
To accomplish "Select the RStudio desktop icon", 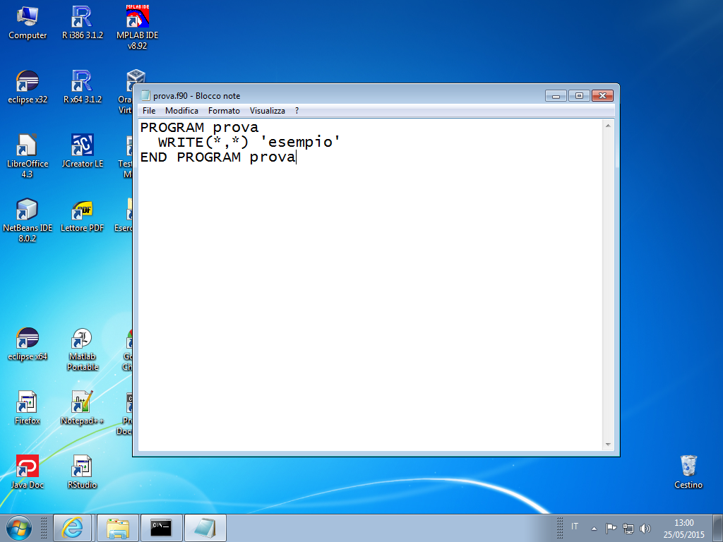I will click(x=83, y=469).
